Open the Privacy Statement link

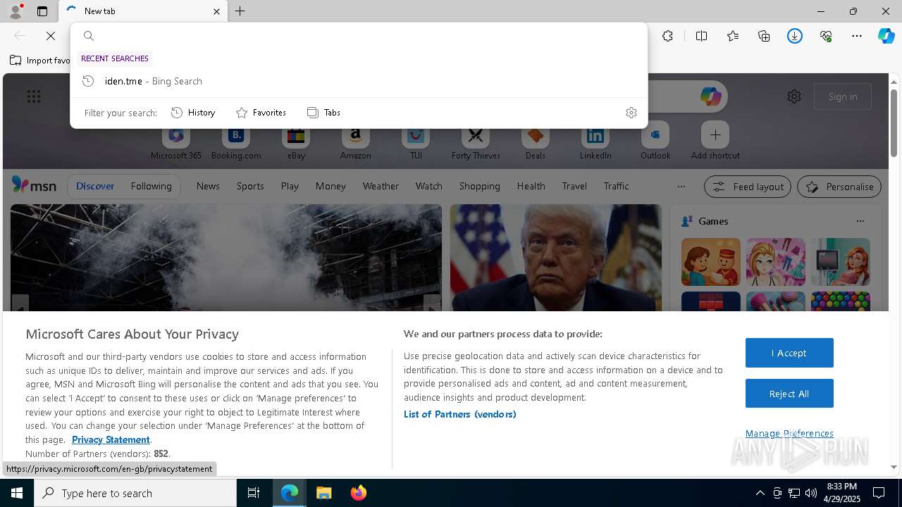[x=111, y=439]
